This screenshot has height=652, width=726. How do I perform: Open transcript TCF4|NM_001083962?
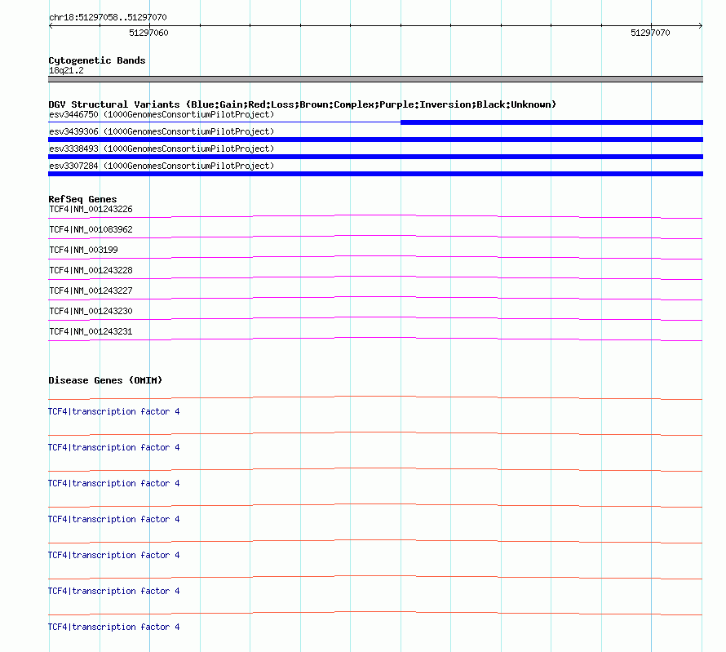point(91,229)
